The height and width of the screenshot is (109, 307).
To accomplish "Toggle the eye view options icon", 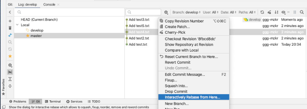I will click(x=283, y=12).
